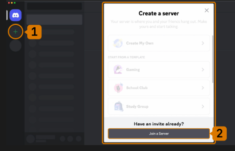This screenshot has width=235, height=151.
Task: Click the Join a Server button
Action: 159,134
